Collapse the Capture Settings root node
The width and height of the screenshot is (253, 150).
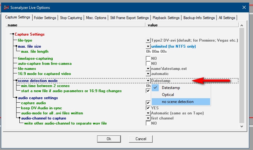(13, 34)
